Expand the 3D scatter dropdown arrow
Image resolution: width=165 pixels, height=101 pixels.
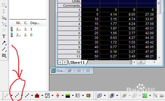tap(105, 96)
